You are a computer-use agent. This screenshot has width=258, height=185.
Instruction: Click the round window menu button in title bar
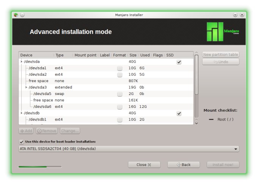[22, 15]
